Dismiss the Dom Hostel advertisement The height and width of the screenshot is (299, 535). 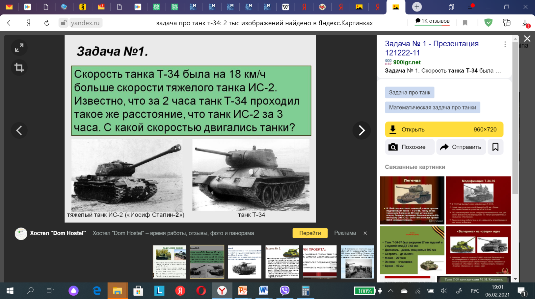[x=365, y=233]
